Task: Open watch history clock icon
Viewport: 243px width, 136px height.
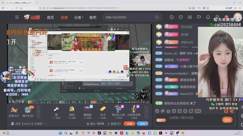Action: [x=171, y=17]
